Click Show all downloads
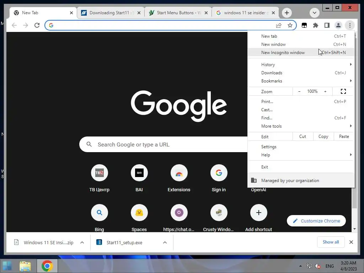 click(x=331, y=242)
